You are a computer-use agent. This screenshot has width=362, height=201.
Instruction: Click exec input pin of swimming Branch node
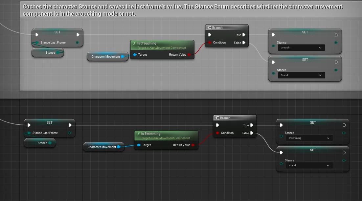217,125
